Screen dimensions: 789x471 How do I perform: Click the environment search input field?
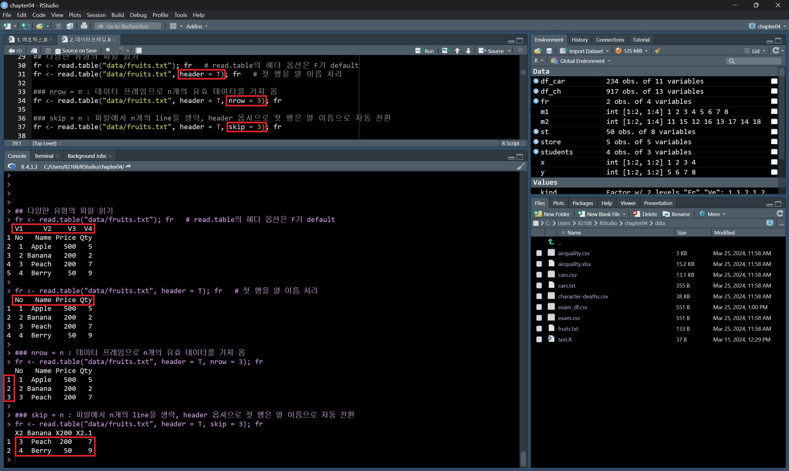pos(757,61)
